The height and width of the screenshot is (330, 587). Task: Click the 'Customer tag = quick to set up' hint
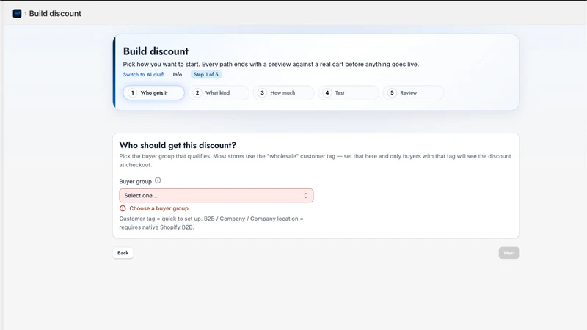tap(211, 223)
